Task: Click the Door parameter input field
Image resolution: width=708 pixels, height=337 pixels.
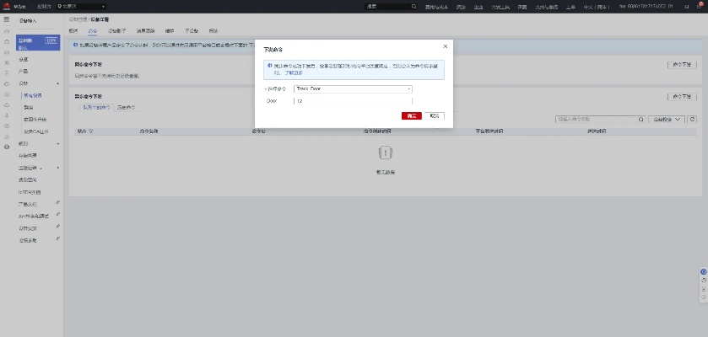Action: click(x=353, y=101)
